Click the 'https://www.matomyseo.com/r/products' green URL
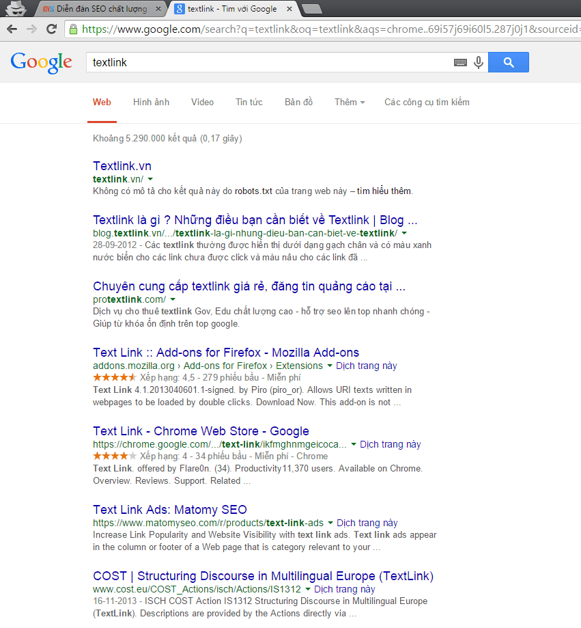Image resolution: width=581 pixels, height=628 pixels. [208, 523]
